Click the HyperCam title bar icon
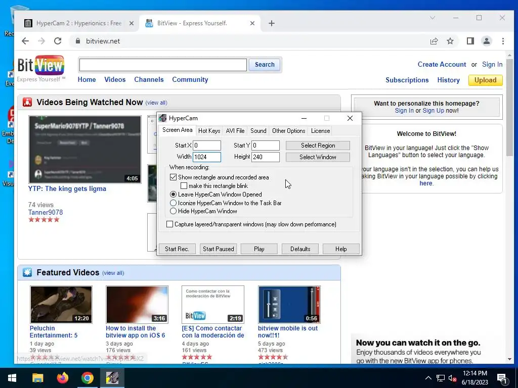The height and width of the screenshot is (388, 518). [162, 118]
